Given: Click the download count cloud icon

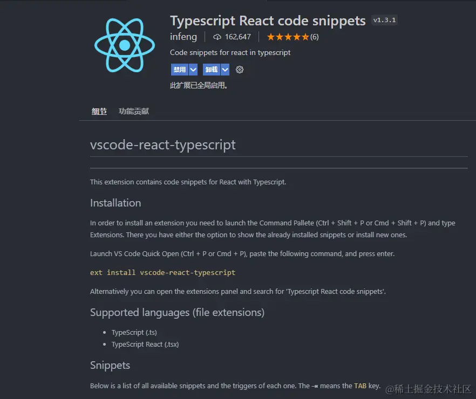Looking at the screenshot, I should (x=217, y=37).
